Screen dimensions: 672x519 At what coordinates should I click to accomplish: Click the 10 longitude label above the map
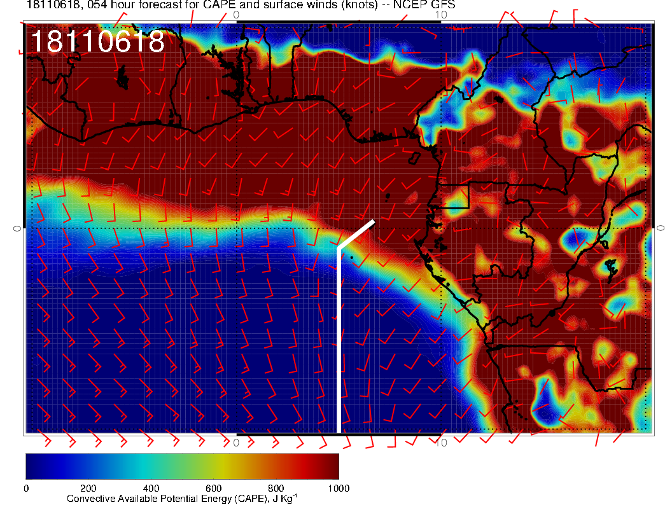(441, 15)
